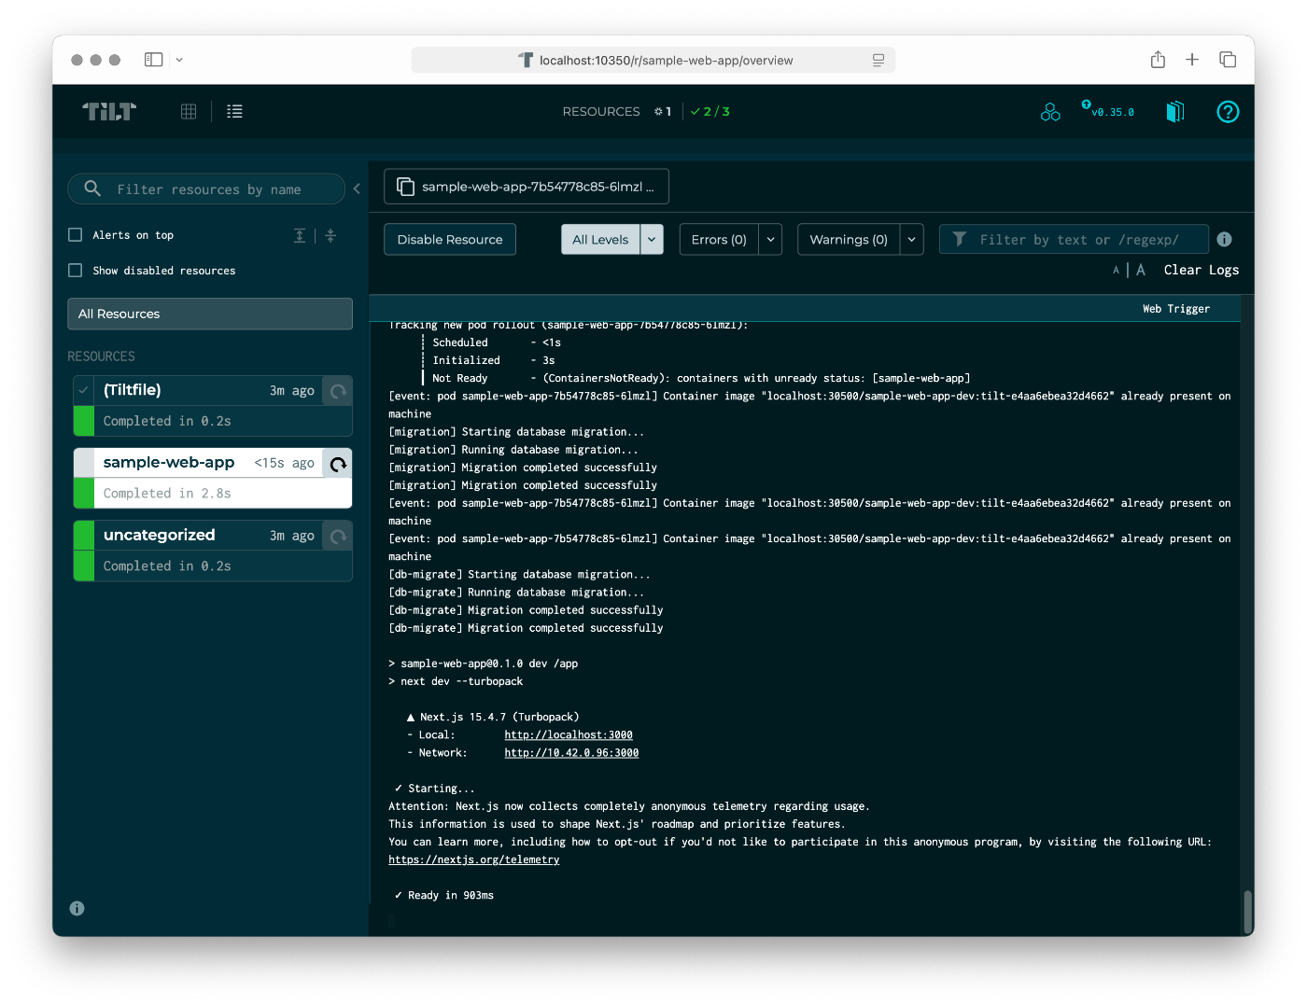Screen dimensions: 1307x1006
Task: Click the v0.35.0 update version indicator
Action: click(1108, 111)
